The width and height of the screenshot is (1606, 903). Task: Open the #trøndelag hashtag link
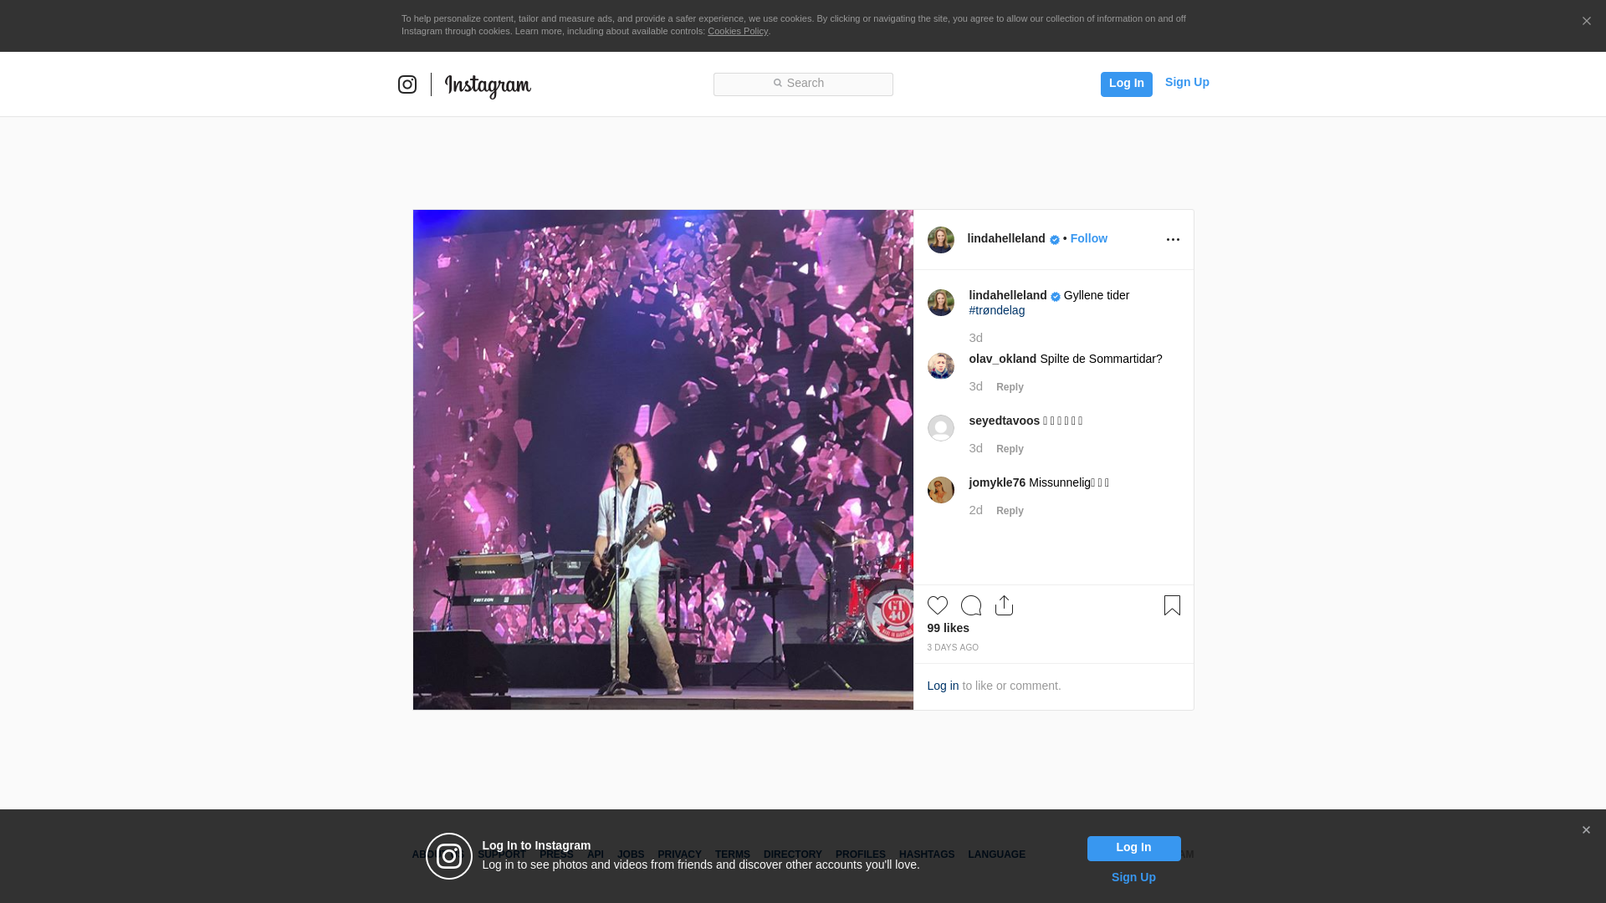(996, 310)
